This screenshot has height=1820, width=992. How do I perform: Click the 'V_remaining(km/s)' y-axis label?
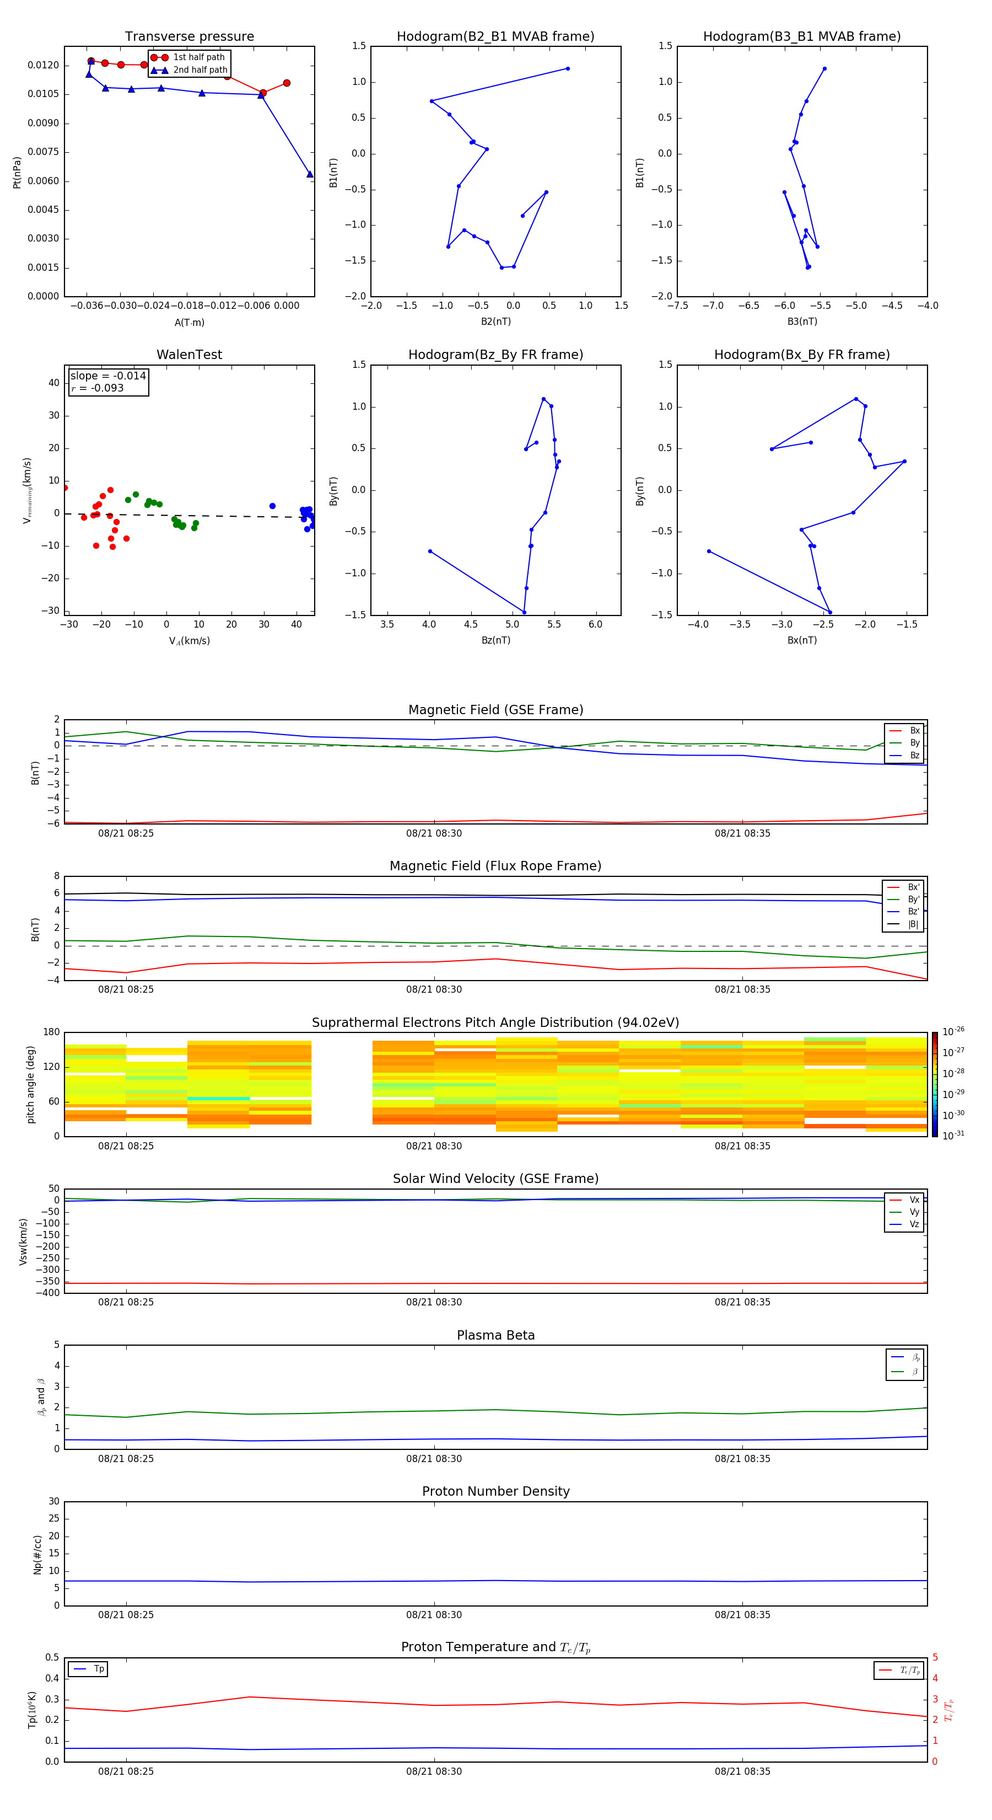click(27, 490)
